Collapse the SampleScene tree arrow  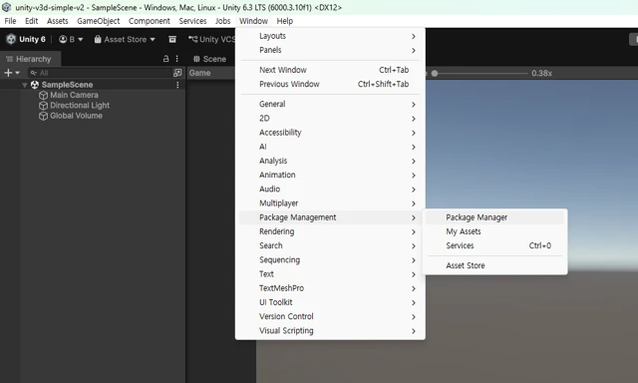pyautogui.click(x=24, y=85)
